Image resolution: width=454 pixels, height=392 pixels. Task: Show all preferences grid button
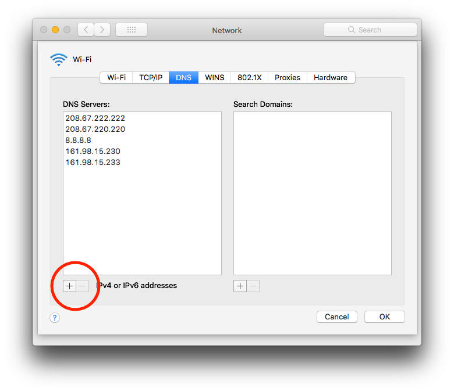coord(132,30)
